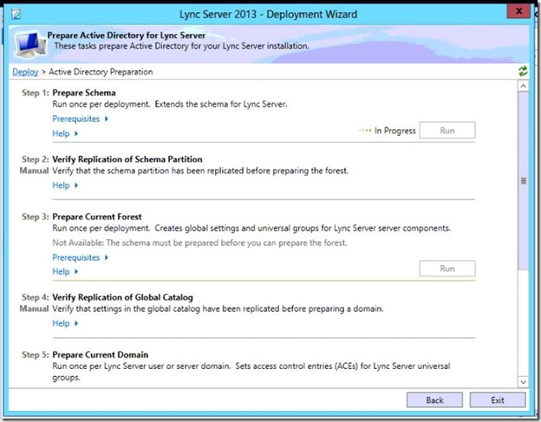
Task: Click the green refresh icon
Action: (x=523, y=71)
